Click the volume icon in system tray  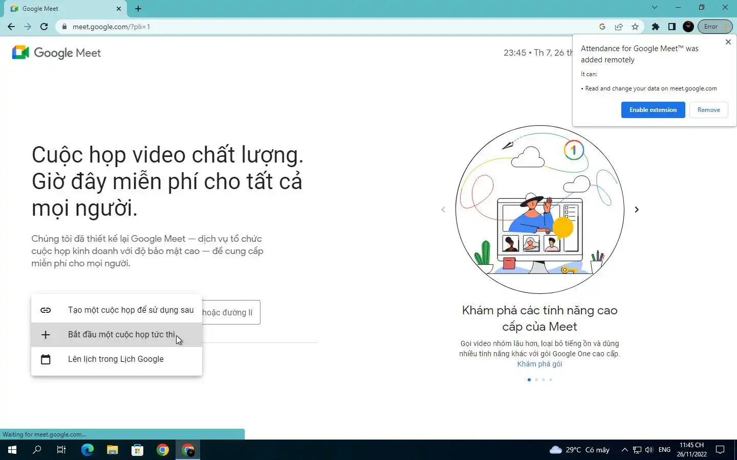click(x=649, y=450)
